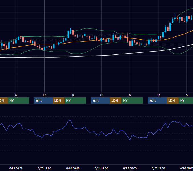
Task: Click the 8/25 12:00 time axis label
Action: point(158,168)
